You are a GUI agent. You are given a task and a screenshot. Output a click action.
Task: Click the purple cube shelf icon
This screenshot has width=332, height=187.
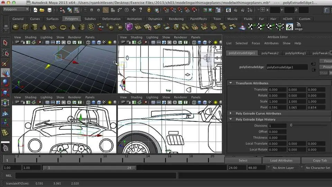(x=129, y=27)
